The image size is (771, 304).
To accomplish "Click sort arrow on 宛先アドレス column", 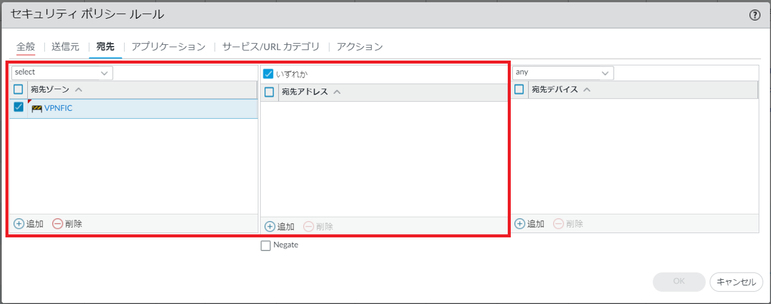I will [337, 92].
